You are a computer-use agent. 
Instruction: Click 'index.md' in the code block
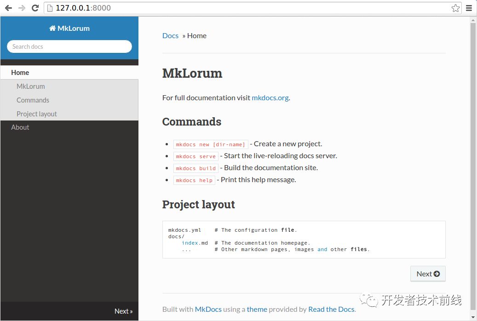pos(195,243)
